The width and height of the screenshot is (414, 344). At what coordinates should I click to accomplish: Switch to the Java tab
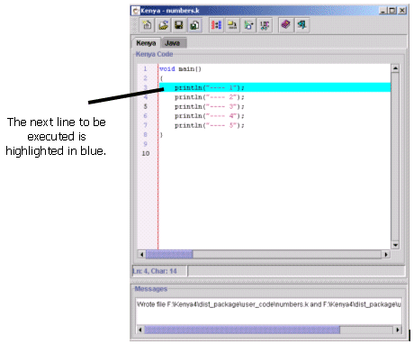(x=173, y=43)
